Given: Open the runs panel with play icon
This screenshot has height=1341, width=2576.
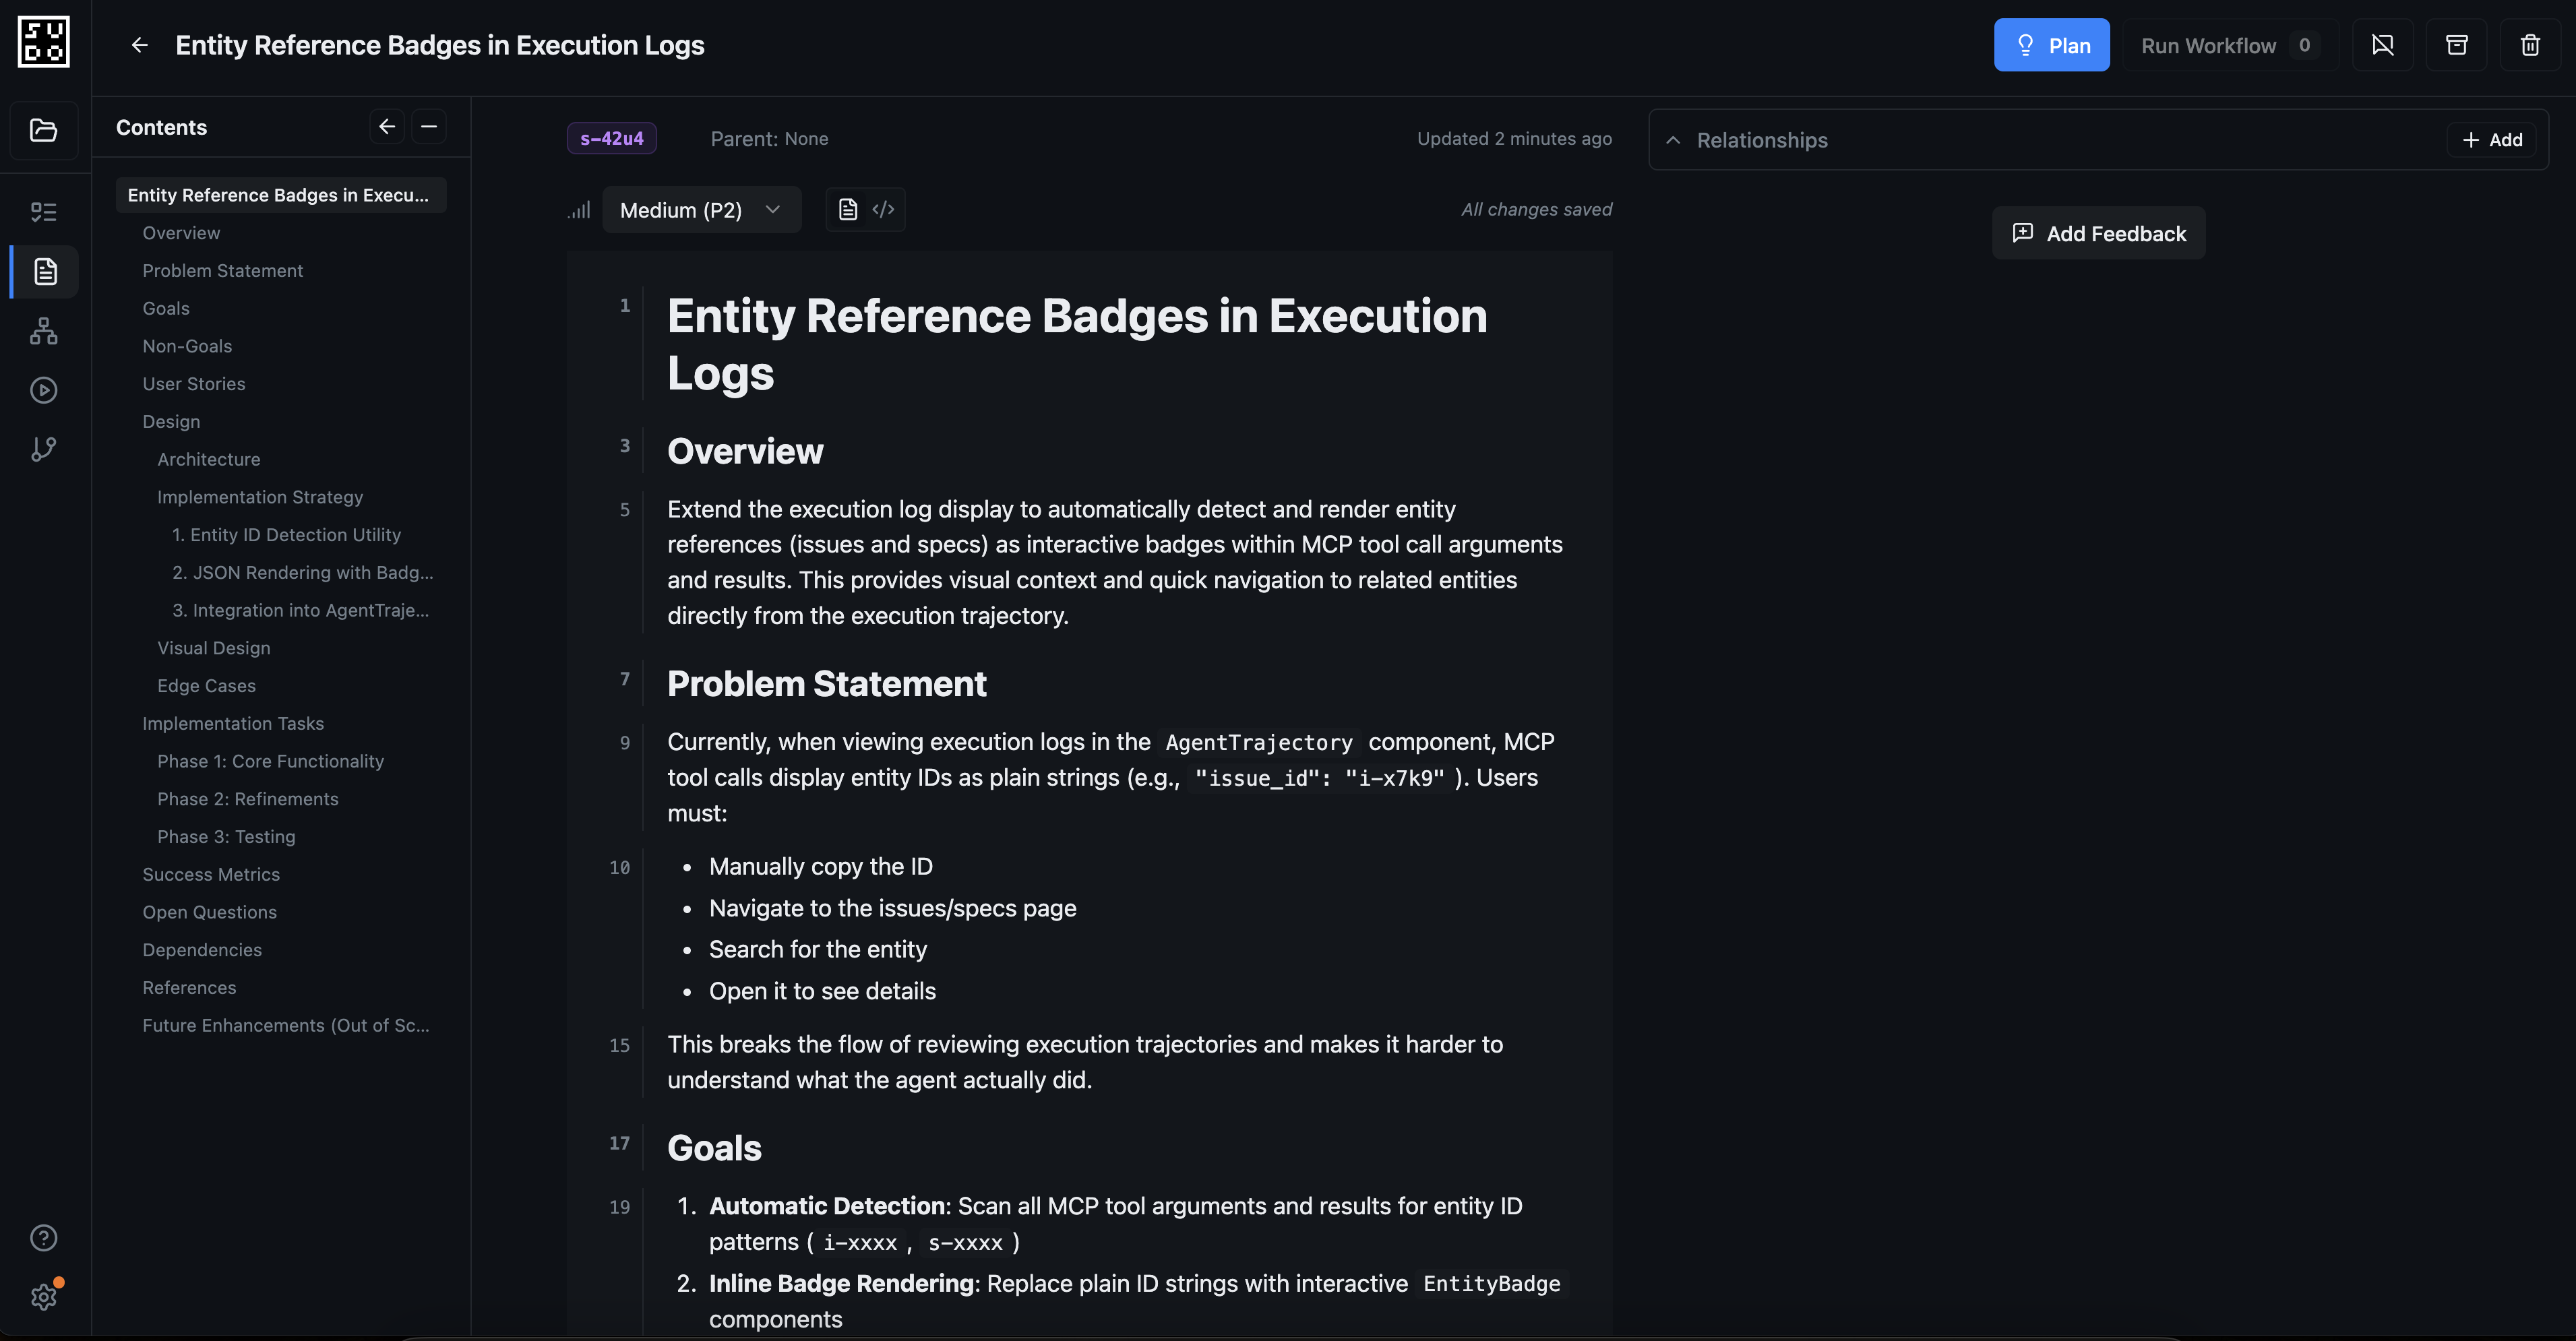Looking at the screenshot, I should [x=43, y=390].
